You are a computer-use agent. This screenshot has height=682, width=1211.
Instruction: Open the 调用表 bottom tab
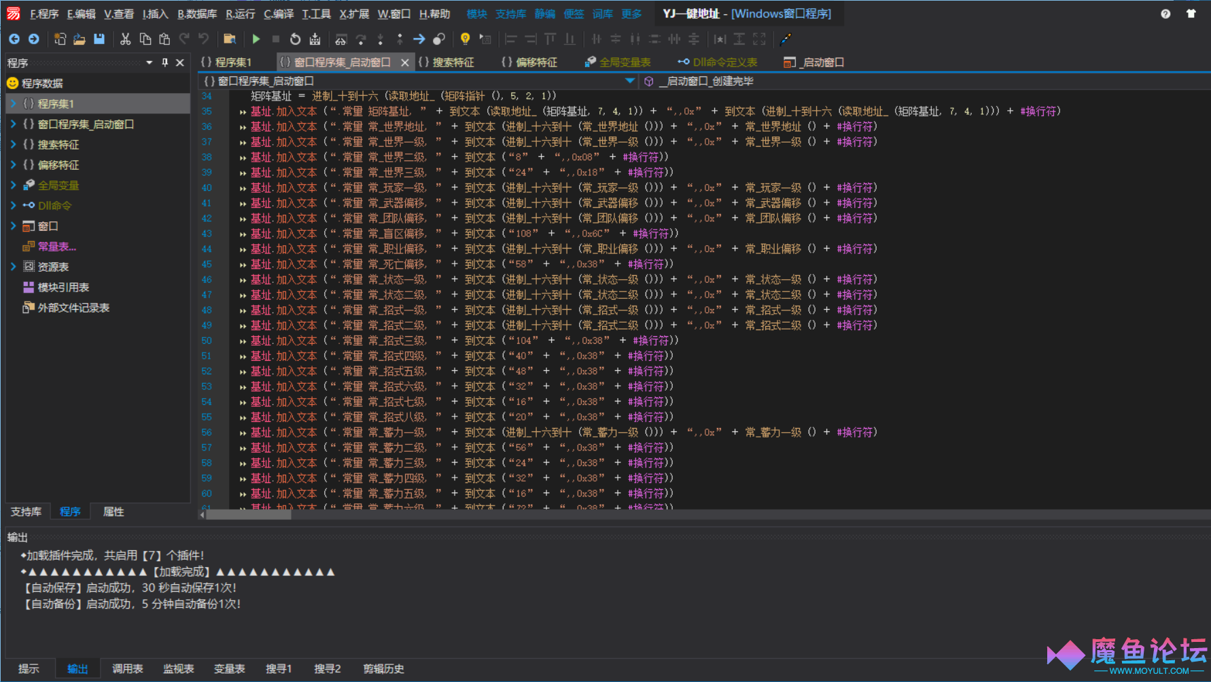pos(128,669)
